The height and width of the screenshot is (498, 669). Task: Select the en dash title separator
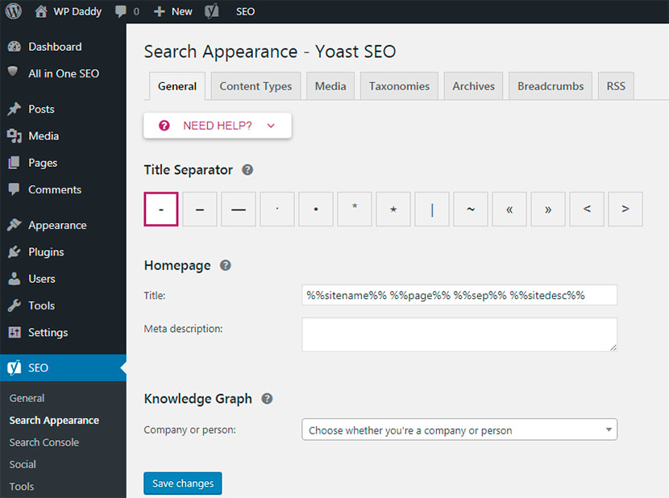tap(200, 209)
